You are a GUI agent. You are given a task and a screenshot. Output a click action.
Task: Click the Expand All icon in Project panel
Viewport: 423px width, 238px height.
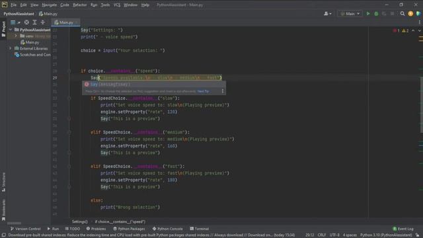point(34,22)
